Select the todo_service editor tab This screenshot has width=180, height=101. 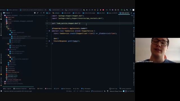(124, 13)
